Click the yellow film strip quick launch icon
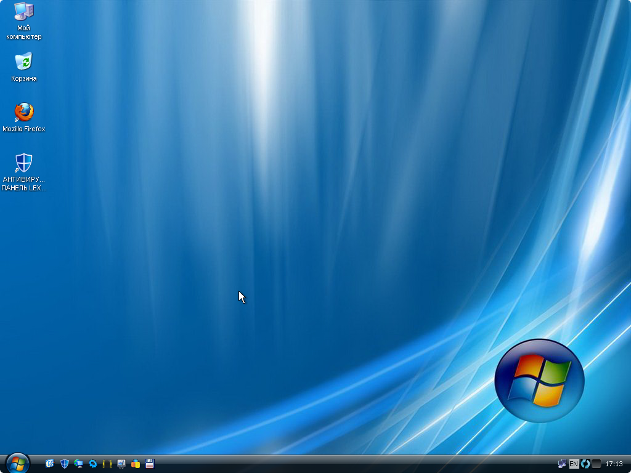The image size is (631, 473). pos(107,464)
